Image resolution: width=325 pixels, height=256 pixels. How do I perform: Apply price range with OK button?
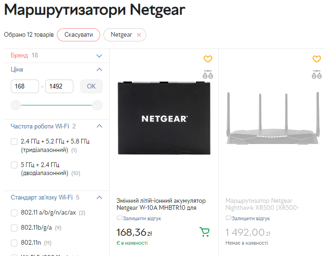(91, 86)
